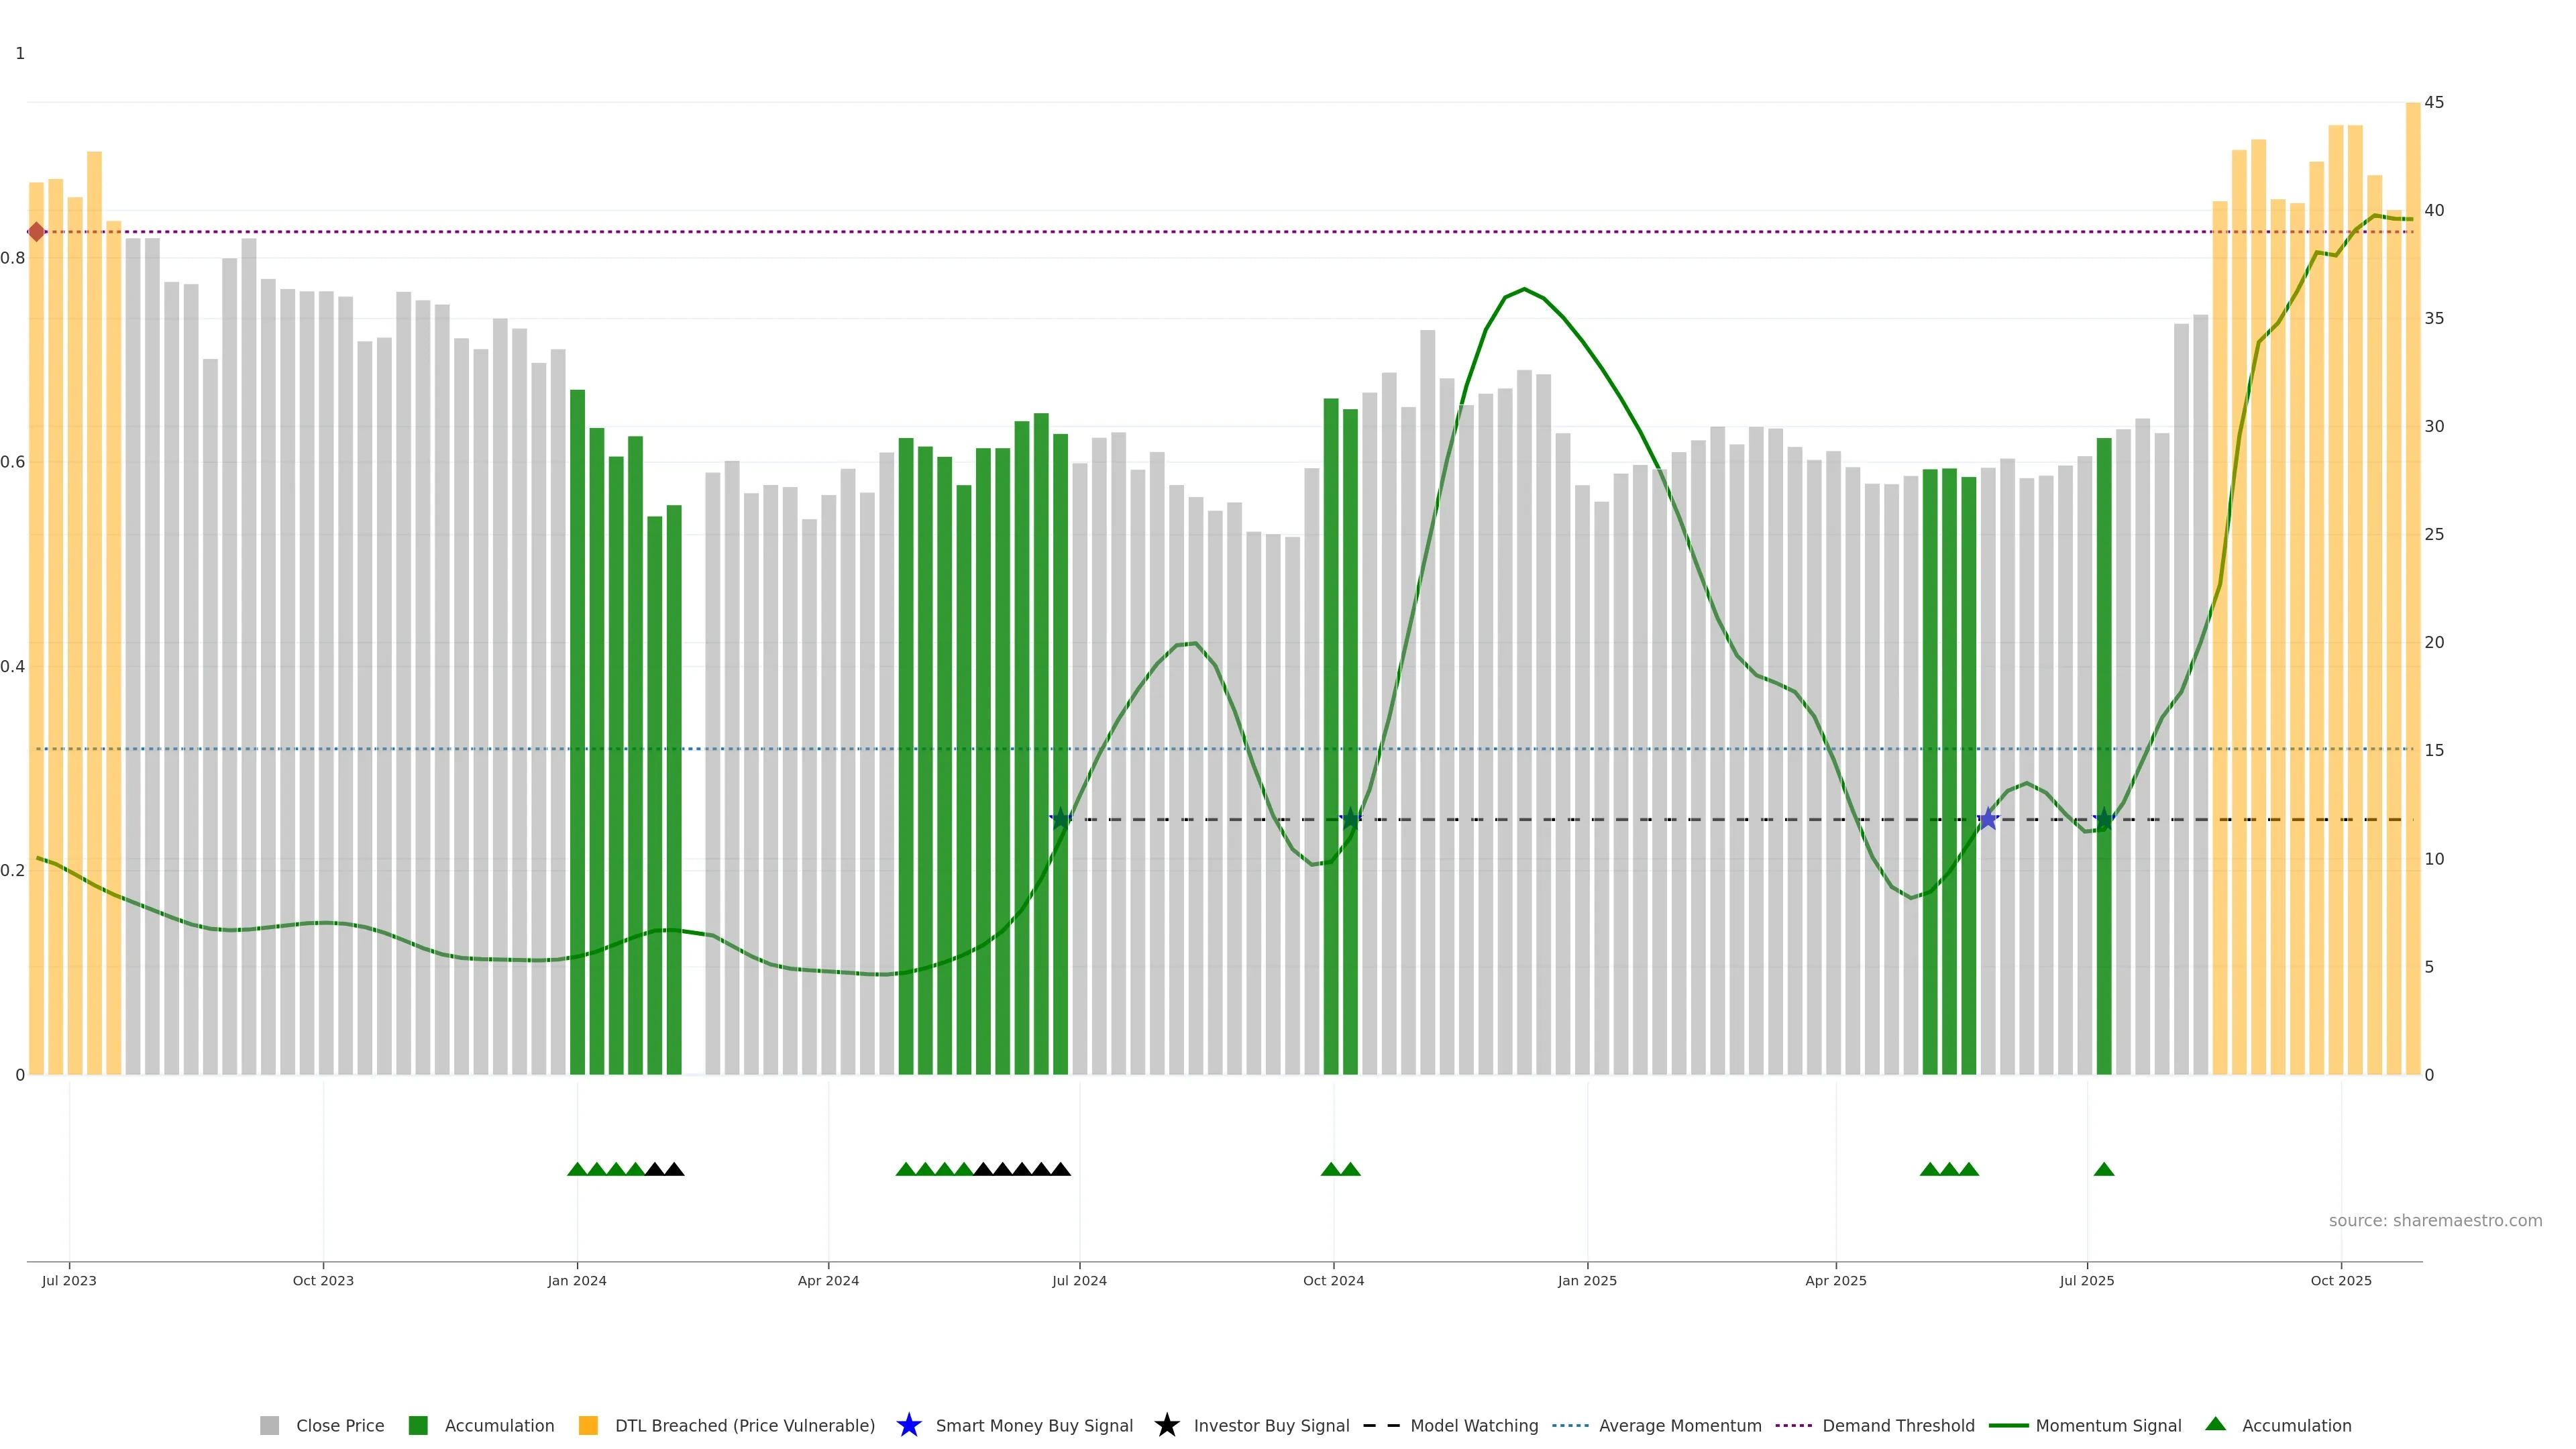Click the star marker near October 2024

(x=1350, y=819)
